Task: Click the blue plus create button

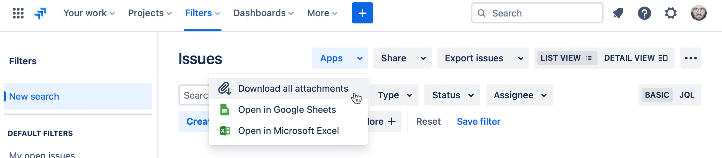Action: pyautogui.click(x=362, y=13)
